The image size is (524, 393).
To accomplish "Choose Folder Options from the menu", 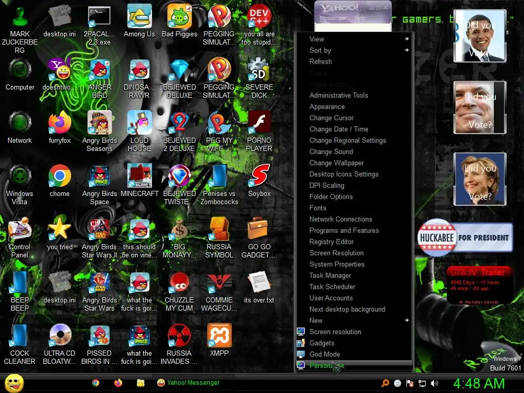I will click(354, 196).
